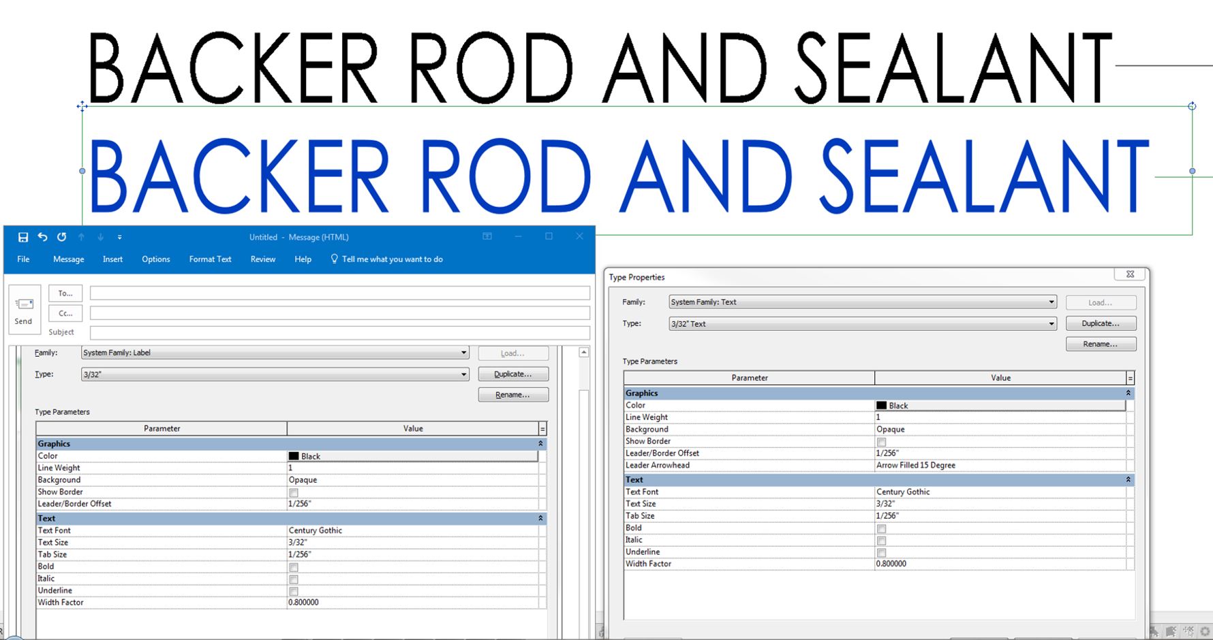
Task: Open the Customize Quick Access Toolbar dropdown
Action: pos(119,237)
